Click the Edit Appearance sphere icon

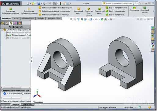point(102,19)
